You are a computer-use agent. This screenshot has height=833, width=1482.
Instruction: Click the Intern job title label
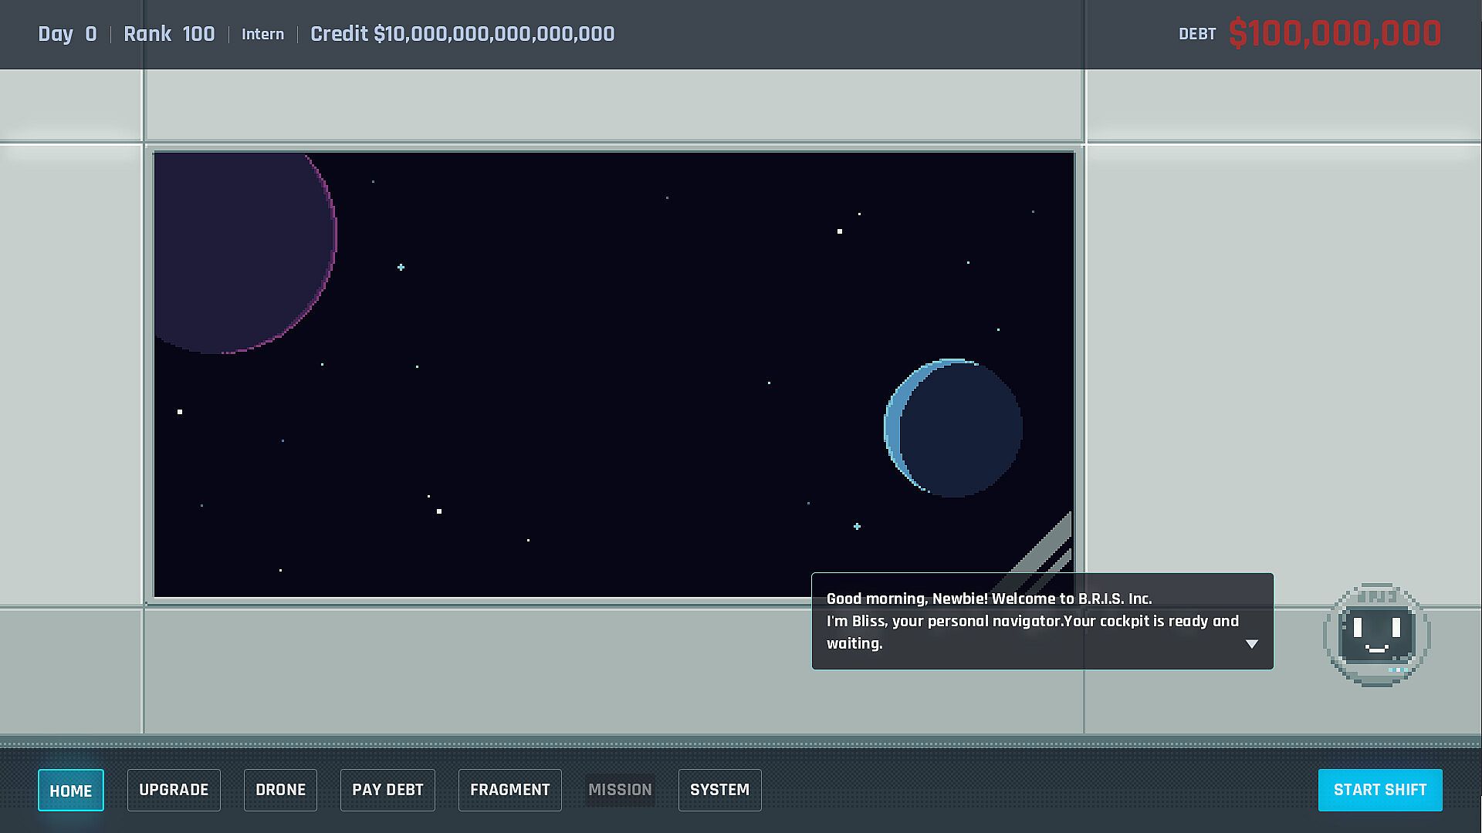[262, 34]
